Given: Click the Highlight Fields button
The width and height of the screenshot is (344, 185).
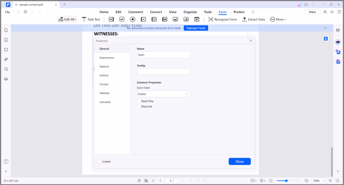Looking at the screenshot, I should click(196, 28).
